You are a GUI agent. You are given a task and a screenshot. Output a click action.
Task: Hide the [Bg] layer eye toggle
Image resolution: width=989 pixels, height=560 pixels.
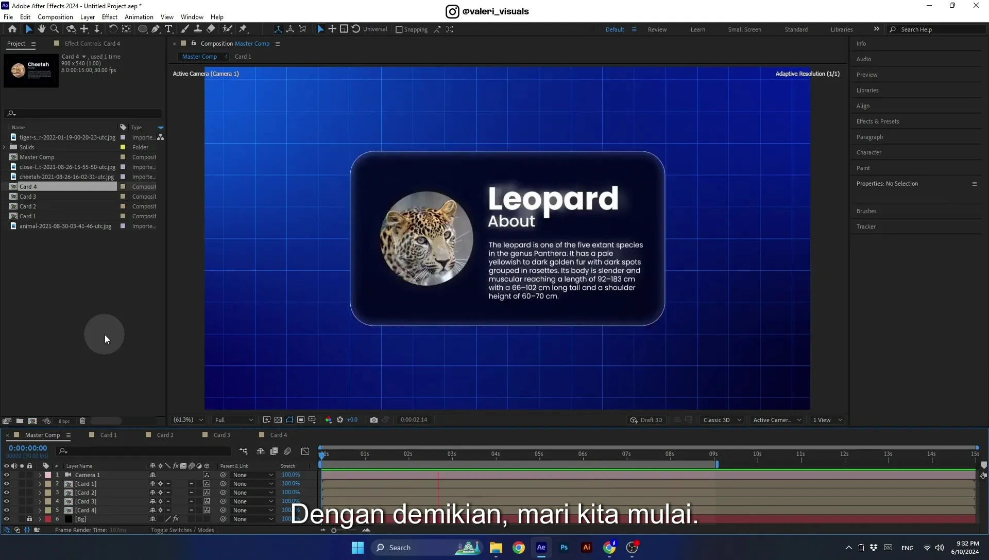coord(7,519)
